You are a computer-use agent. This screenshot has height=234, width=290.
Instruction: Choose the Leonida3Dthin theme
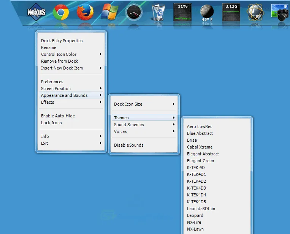[217, 209]
